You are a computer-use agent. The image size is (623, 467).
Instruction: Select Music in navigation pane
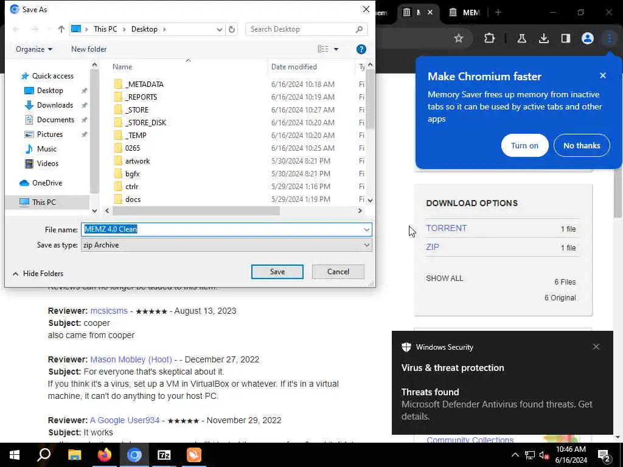(46, 149)
